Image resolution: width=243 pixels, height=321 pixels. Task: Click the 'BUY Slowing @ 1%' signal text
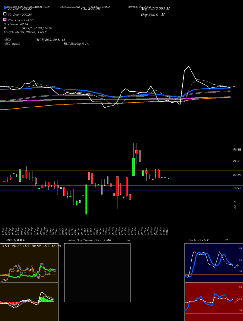76,44
